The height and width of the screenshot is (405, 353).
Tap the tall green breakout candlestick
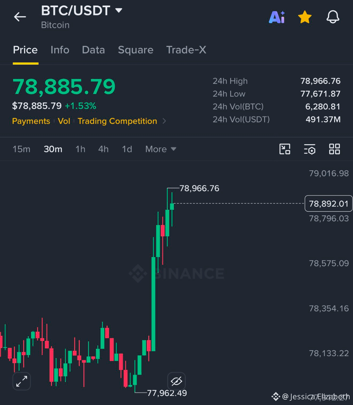pos(153,304)
